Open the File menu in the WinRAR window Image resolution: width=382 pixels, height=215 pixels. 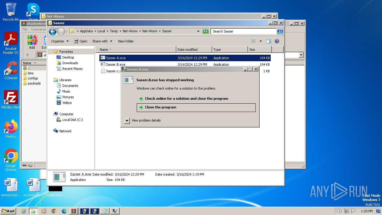tap(25, 29)
